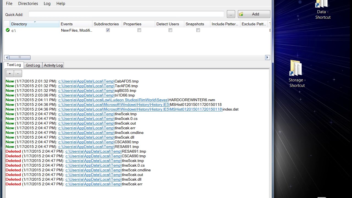Click the Snapshots column header
Viewport: 352px width, 198px height.
click(197, 24)
